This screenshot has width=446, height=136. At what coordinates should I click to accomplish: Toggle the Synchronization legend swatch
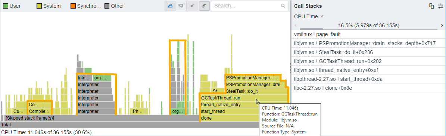pyautogui.click(x=74, y=6)
